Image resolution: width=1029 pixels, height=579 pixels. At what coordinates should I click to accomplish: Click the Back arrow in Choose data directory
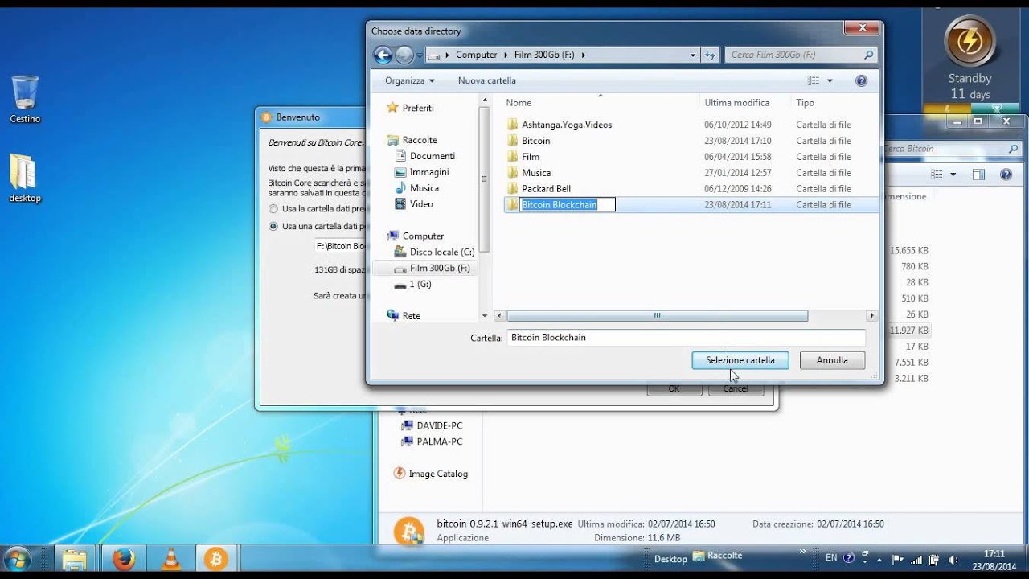[x=383, y=55]
